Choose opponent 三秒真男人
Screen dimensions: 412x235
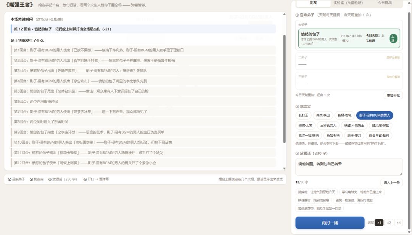328,125
